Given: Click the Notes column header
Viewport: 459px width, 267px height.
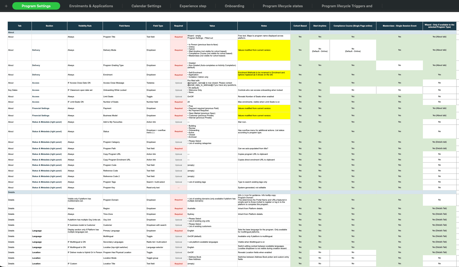Looking at the screenshot, I should pyautogui.click(x=264, y=26).
